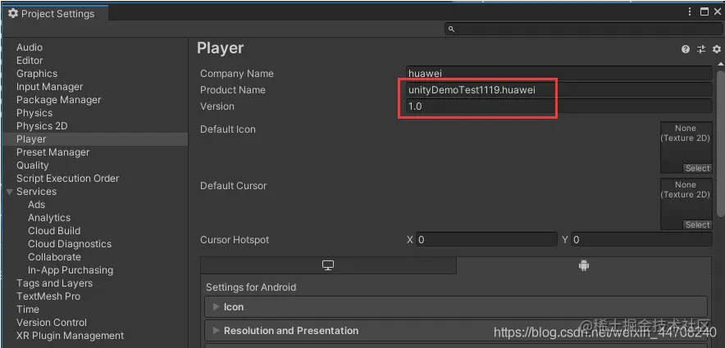Click the Player panel vertical scrollbar
The width and height of the screenshot is (725, 348).
[720, 143]
